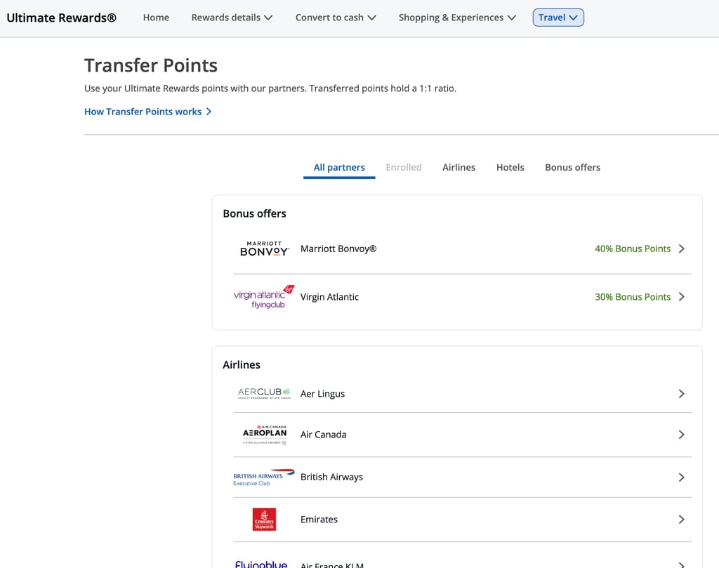The image size is (719, 568).
Task: Click the Air Canada Aeroplan logo
Action: pos(264,435)
